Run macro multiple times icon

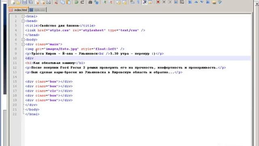pos(176,2)
